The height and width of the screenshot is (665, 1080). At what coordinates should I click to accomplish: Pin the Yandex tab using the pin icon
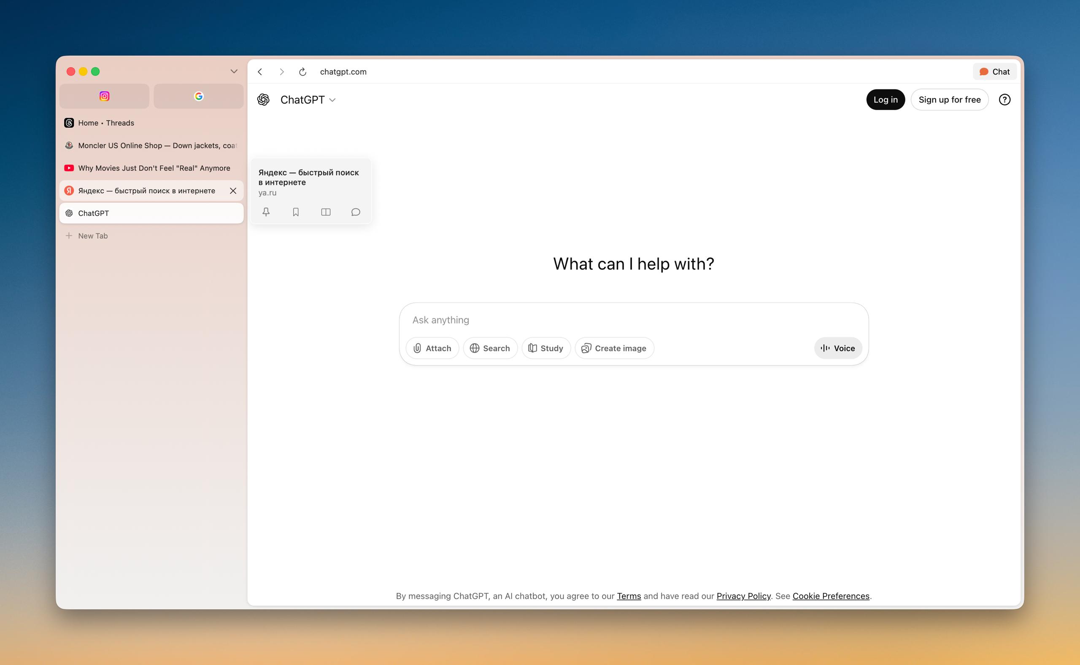266,212
